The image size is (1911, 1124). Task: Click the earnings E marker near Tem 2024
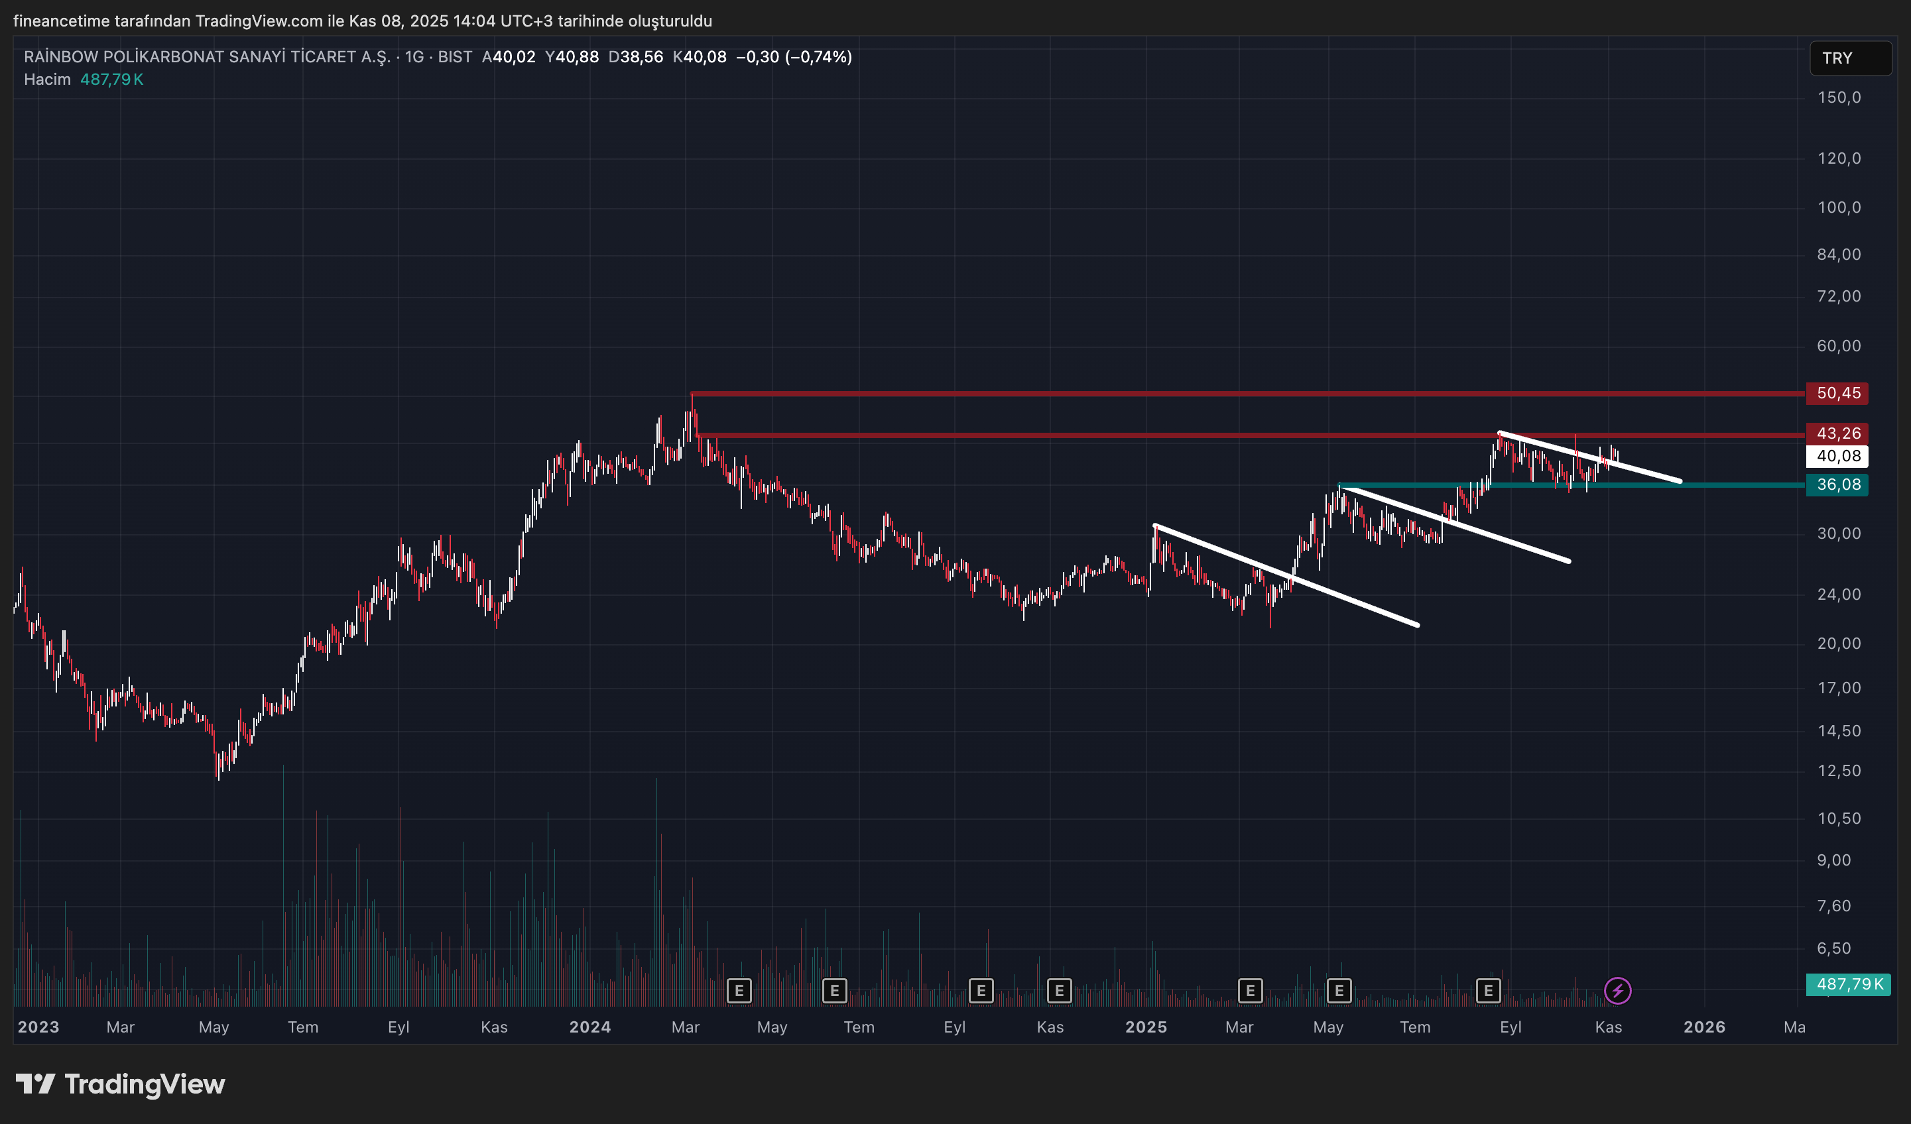pos(834,990)
